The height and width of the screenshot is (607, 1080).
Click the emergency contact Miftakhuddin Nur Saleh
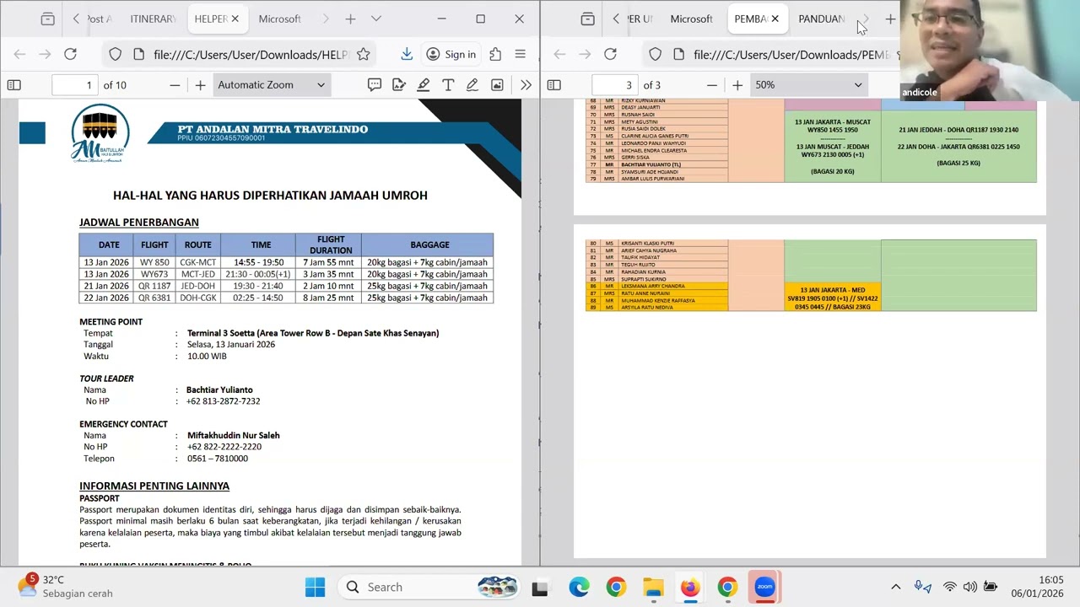233,435
